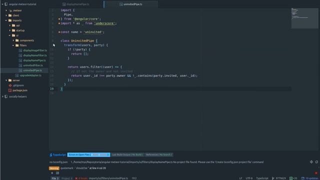
Task: Switch to Last Build Output tab
Action: (x=127, y=154)
